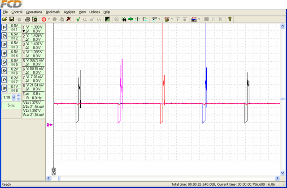Click the yellow question mark help icon
Viewport: 287px width, 188px height.
coord(230,19)
